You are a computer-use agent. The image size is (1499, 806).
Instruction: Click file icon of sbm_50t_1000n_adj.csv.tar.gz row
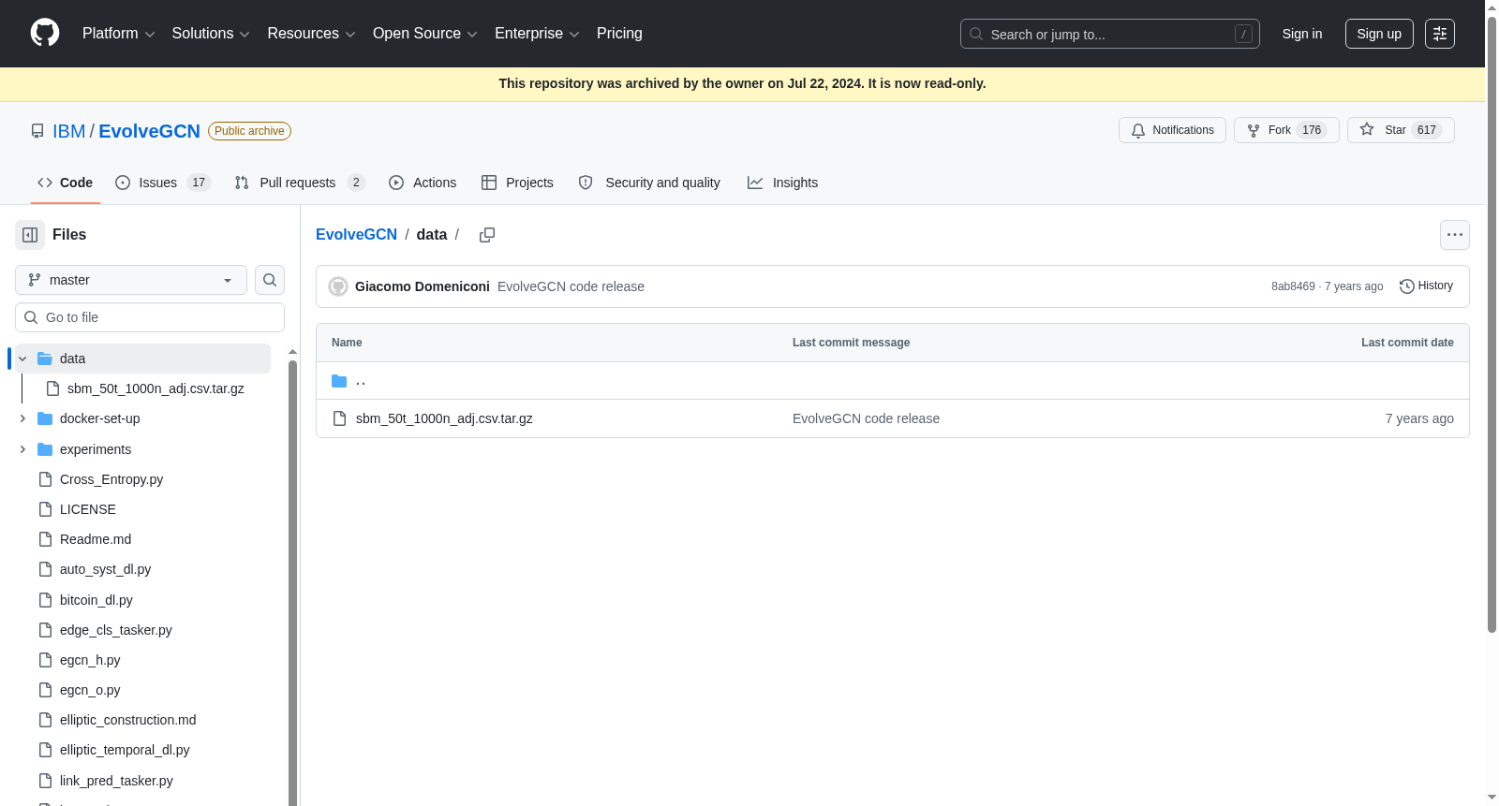tap(339, 418)
